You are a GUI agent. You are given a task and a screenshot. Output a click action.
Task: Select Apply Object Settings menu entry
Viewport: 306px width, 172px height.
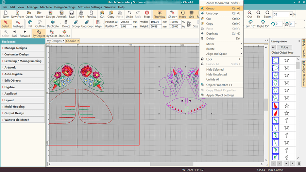220,95
